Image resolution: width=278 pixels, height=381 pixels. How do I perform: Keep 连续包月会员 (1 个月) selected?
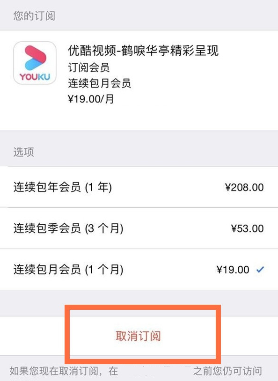139,270
